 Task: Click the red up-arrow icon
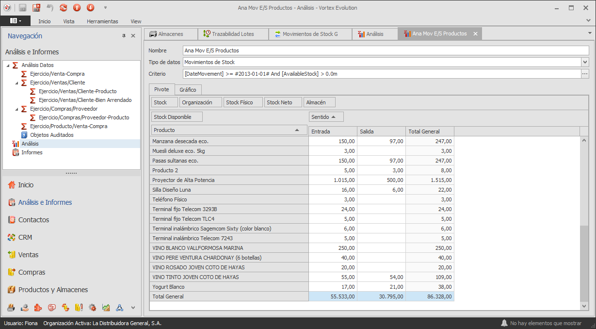pyautogui.click(x=77, y=8)
